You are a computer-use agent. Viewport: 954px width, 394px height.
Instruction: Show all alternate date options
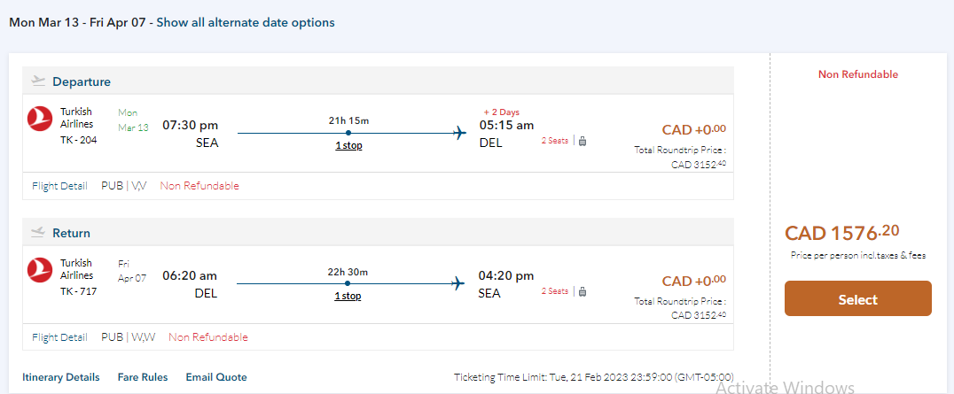[x=246, y=22]
